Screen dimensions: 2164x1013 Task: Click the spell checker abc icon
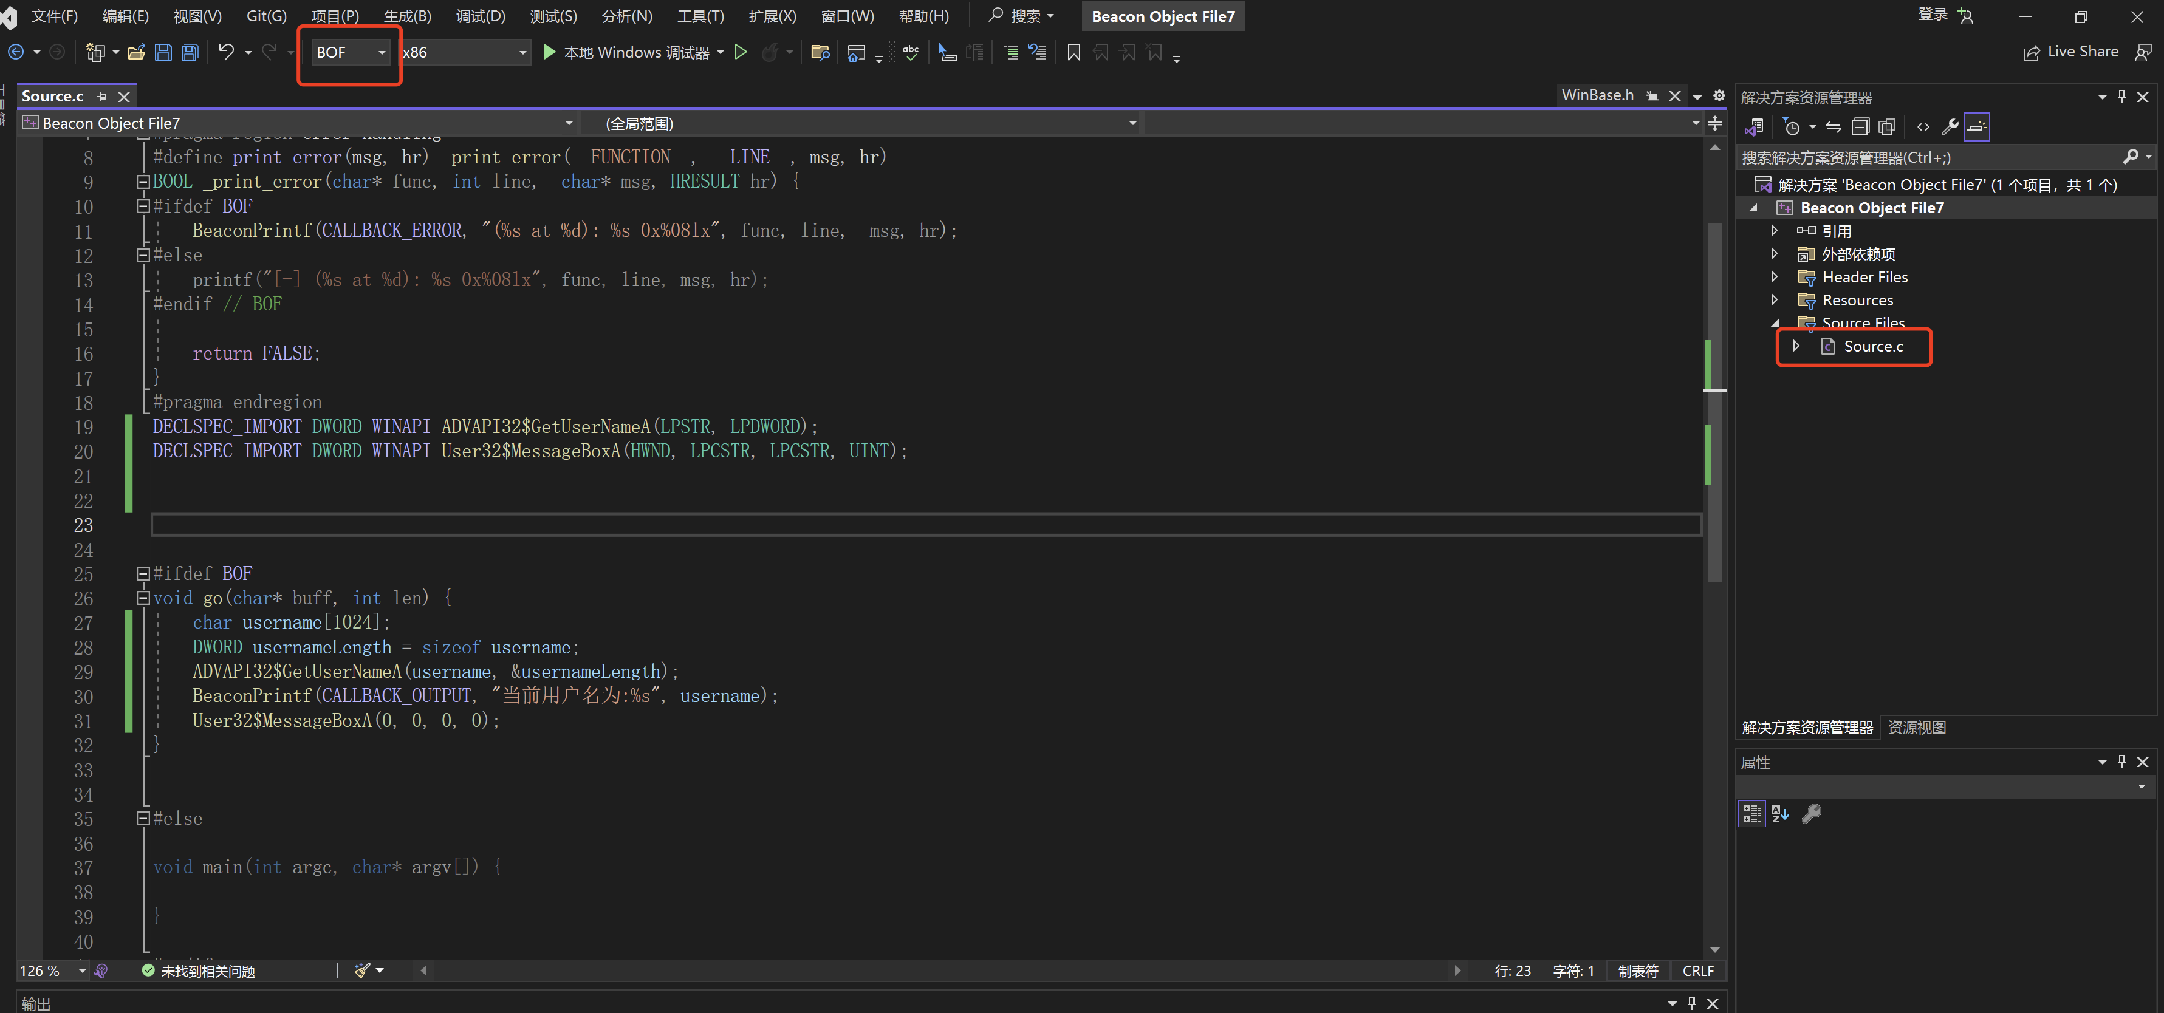(x=911, y=53)
